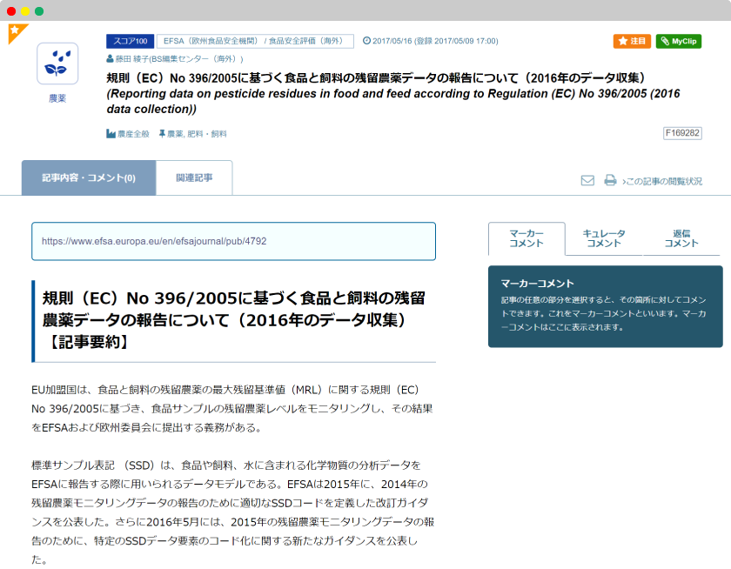This screenshot has height=569, width=731.
Task: Click the 農薬, 肥料・飼料 pin tag
Action: tap(192, 134)
